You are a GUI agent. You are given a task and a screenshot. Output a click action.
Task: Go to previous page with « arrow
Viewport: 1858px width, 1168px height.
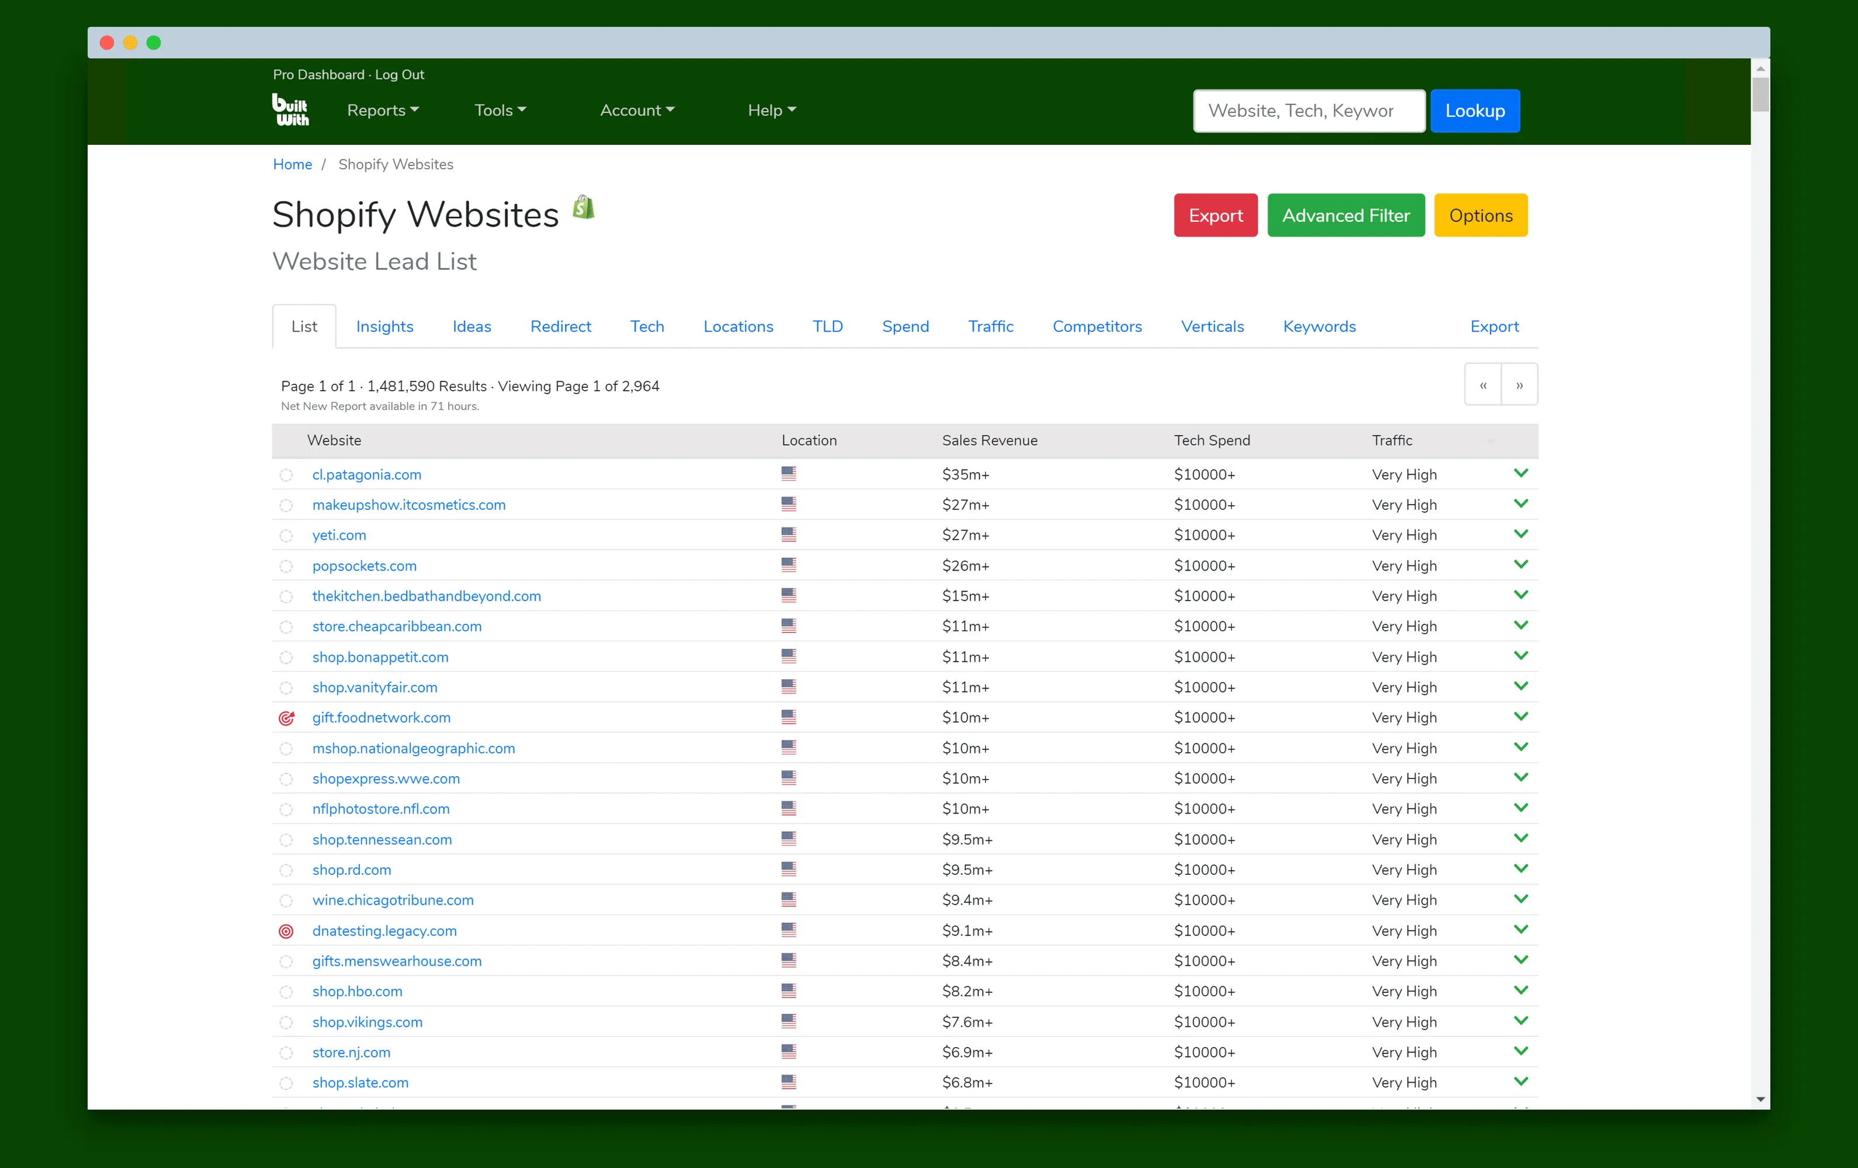(1483, 384)
